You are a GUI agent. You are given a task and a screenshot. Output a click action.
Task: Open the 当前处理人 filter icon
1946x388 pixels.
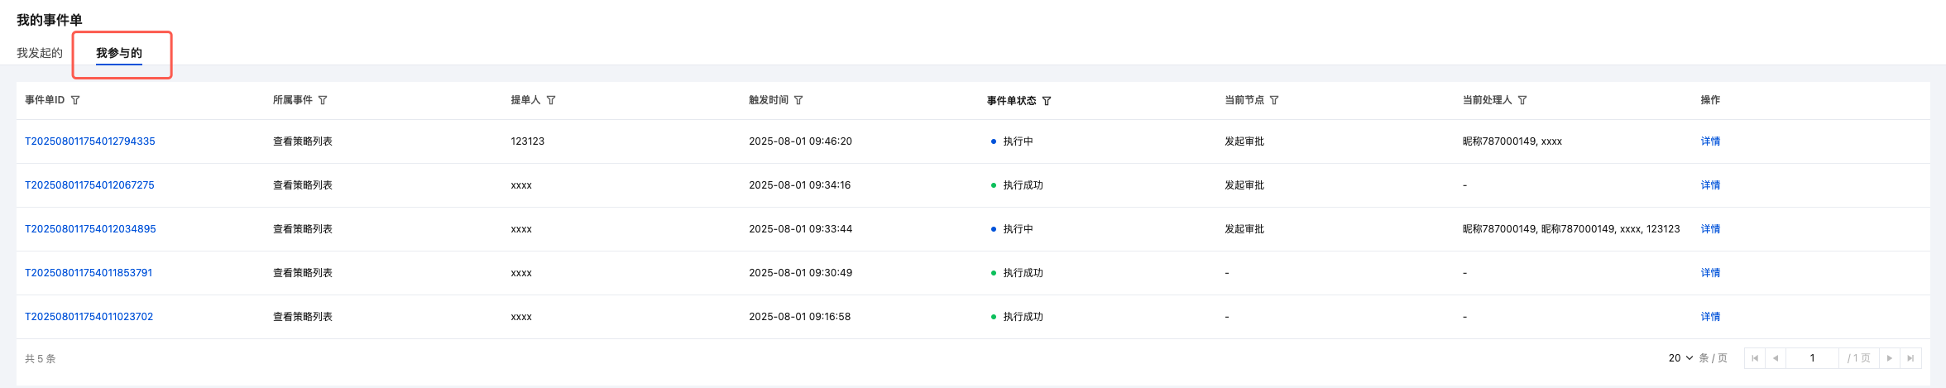[x=1522, y=100]
